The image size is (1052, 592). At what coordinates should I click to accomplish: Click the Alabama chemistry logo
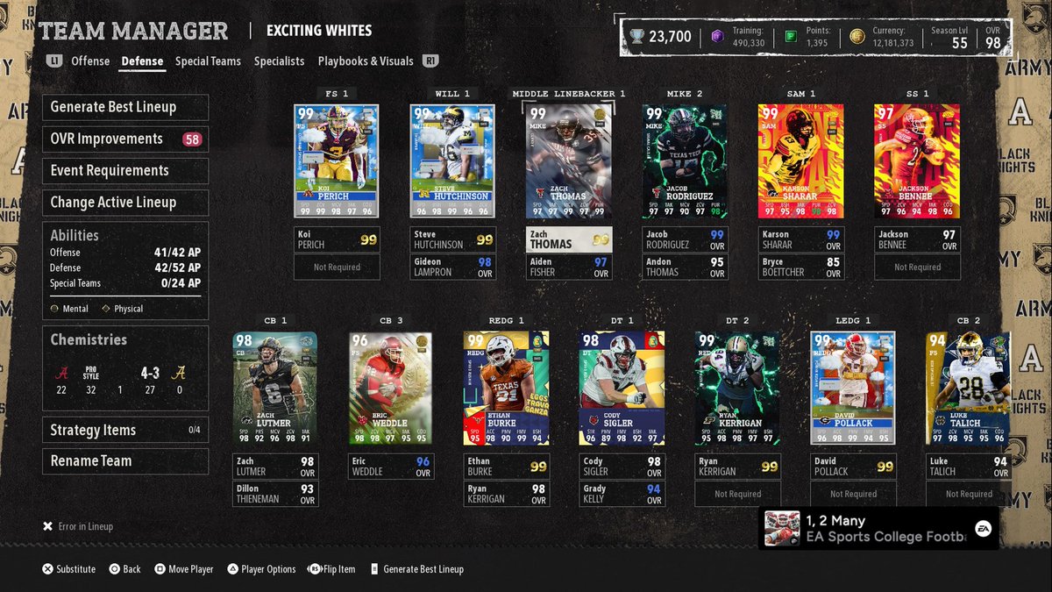(x=61, y=372)
